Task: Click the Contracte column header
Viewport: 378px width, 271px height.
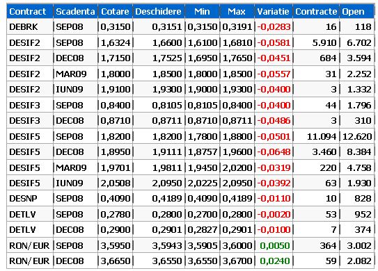Action: (316, 11)
